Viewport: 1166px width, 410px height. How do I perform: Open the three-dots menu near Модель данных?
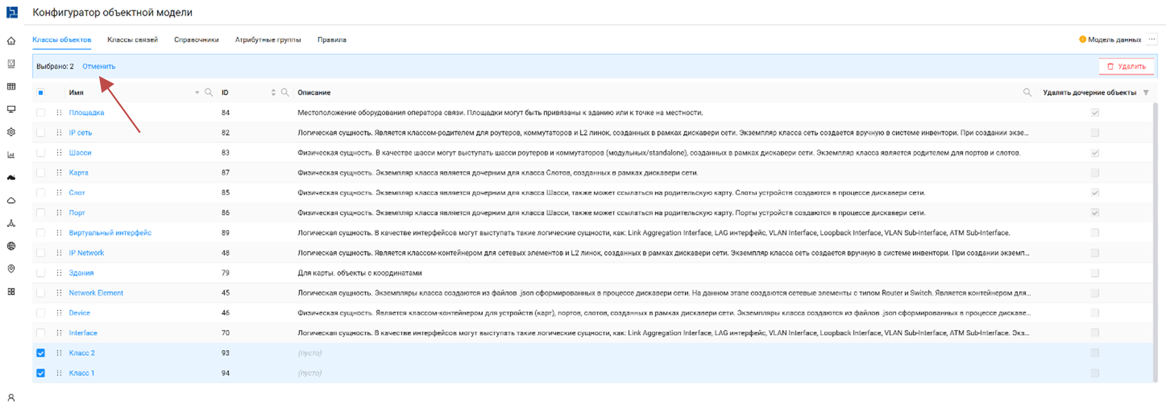tap(1151, 39)
